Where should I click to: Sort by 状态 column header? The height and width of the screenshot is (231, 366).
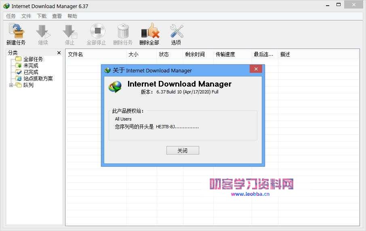click(x=164, y=55)
